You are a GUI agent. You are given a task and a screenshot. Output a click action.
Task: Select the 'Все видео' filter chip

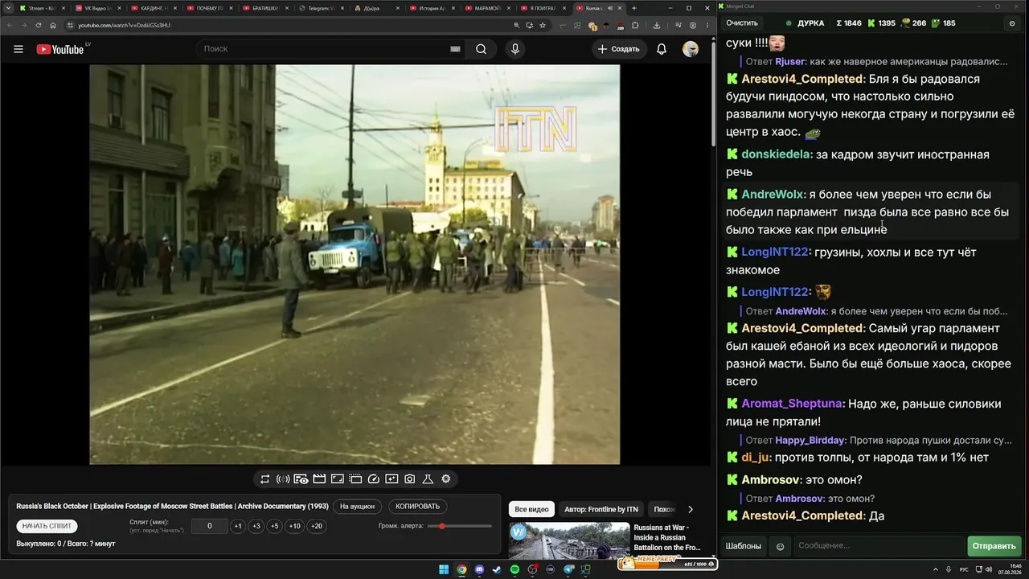coord(531,509)
